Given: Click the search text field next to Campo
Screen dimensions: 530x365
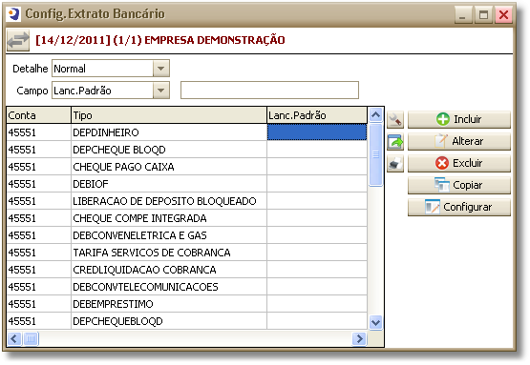Looking at the screenshot, I should pos(269,91).
